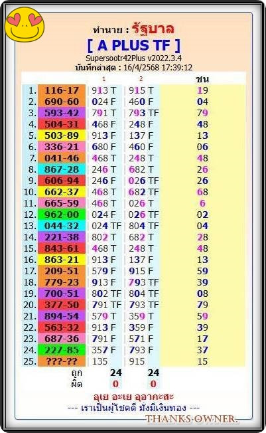
Task: Select the green 962-00 result cell
Action: point(62,215)
